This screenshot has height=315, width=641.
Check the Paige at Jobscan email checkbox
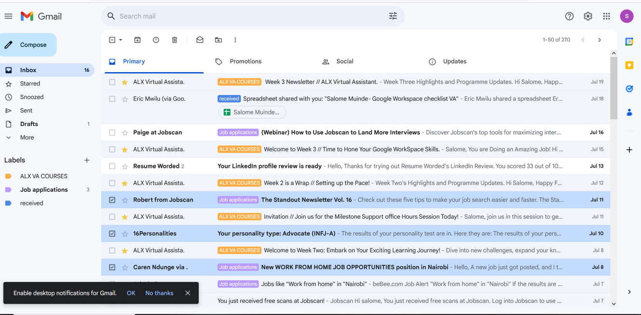112,133
